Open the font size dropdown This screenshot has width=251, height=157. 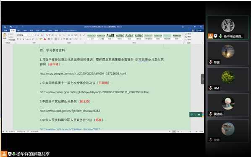pos(31,35)
